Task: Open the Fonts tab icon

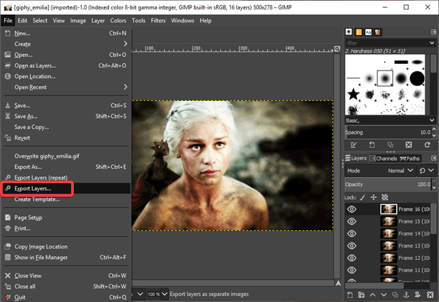Action: pos(368,33)
